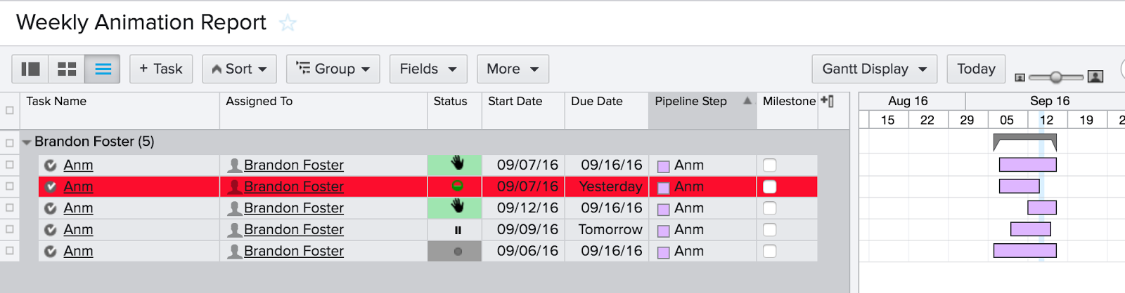Tick the Milestone checkbox in the red overdue row

770,186
